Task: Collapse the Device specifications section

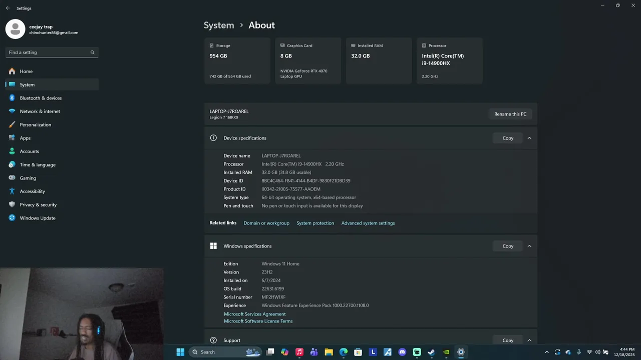Action: click(x=529, y=138)
